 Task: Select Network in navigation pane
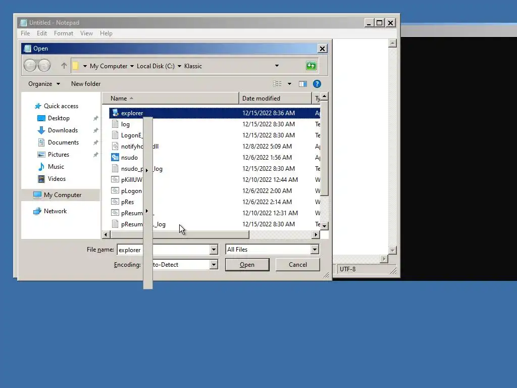(x=55, y=211)
